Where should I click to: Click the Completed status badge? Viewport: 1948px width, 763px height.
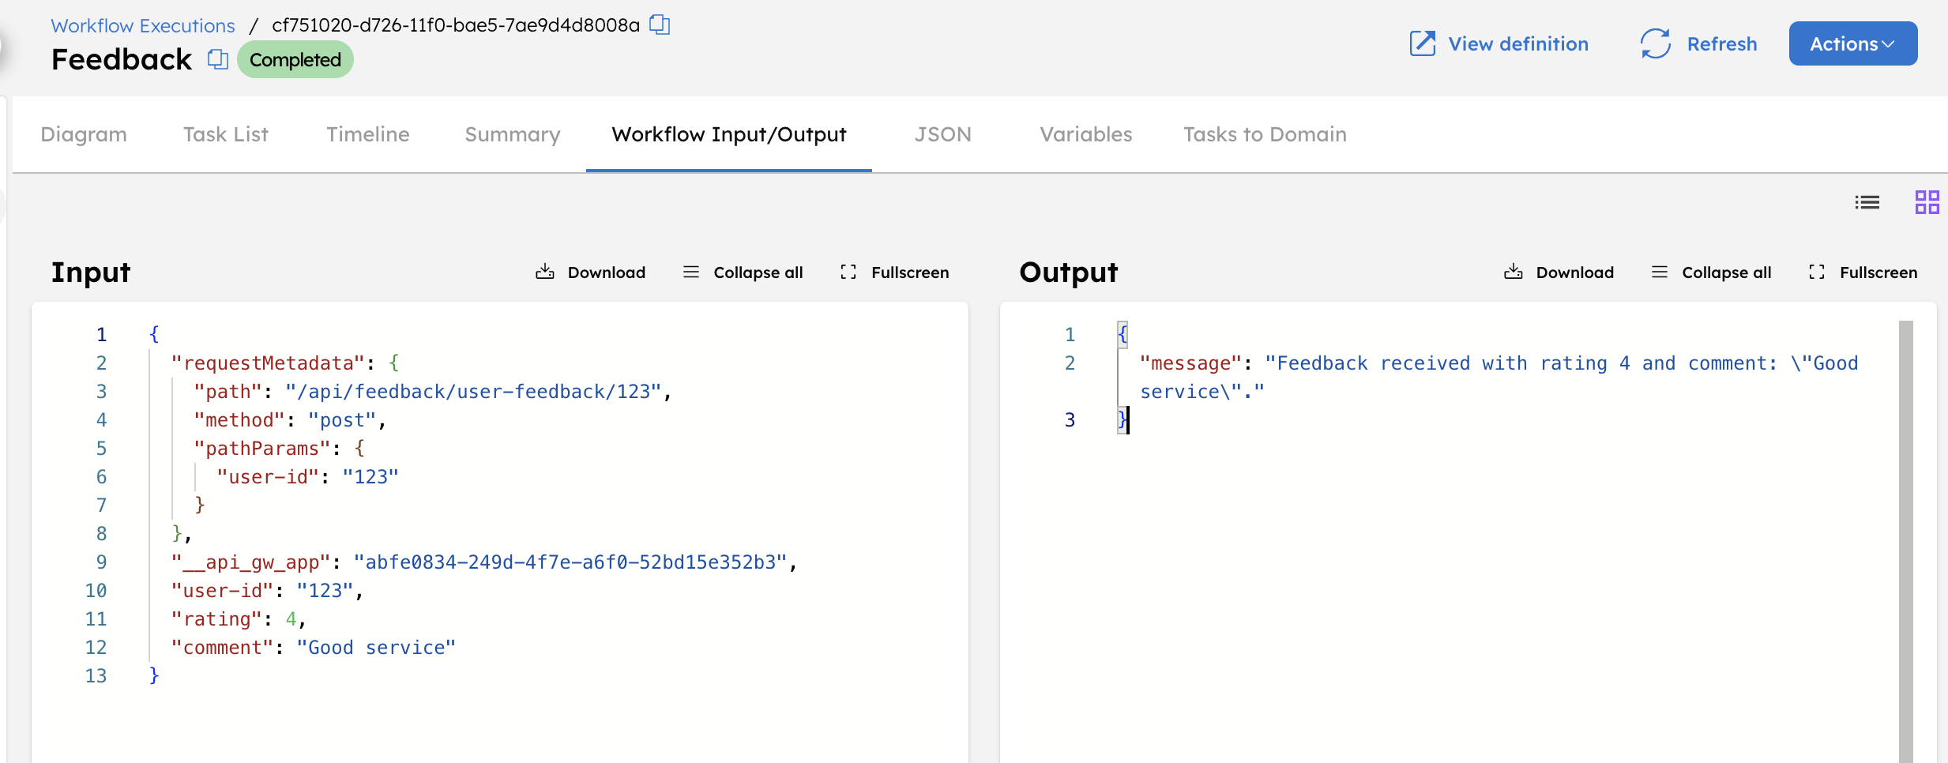(295, 59)
